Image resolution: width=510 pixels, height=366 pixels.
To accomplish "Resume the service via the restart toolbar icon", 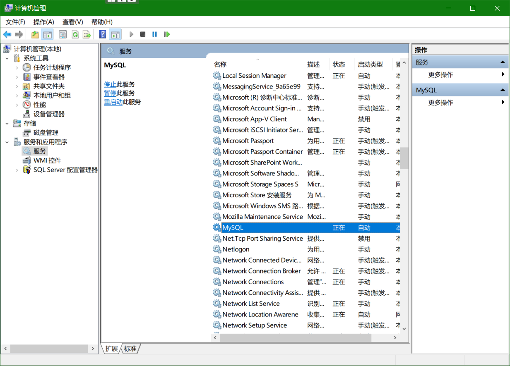I will 167,34.
